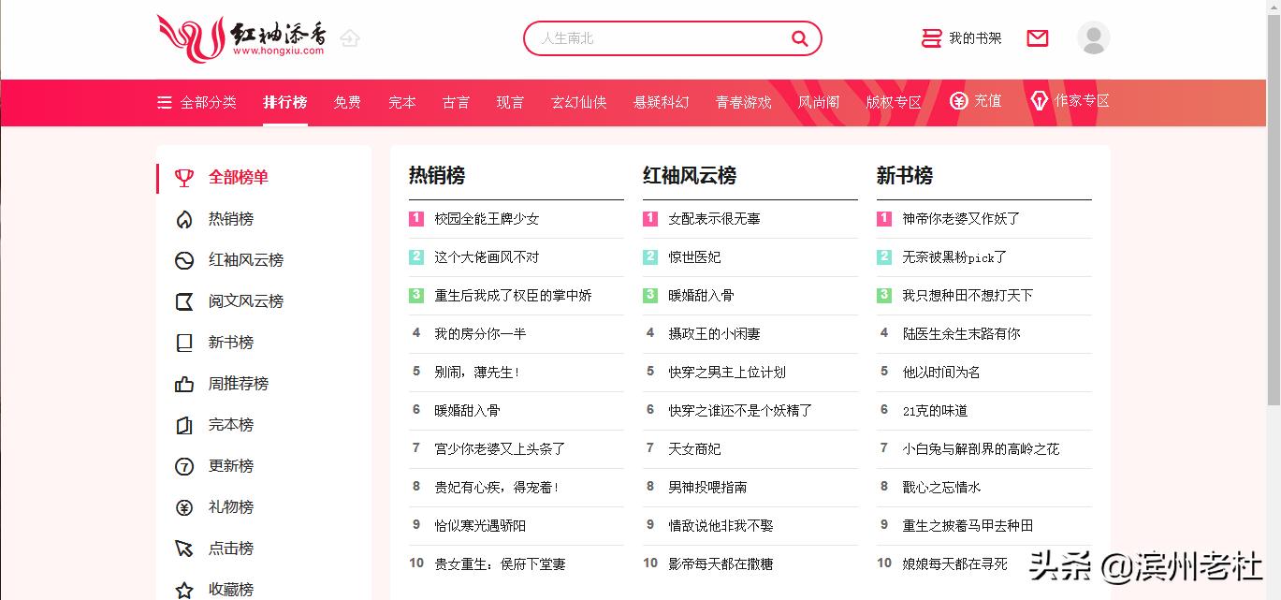Click the search magnifier icon
Image resolution: width=1281 pixels, height=600 pixels.
(x=798, y=37)
